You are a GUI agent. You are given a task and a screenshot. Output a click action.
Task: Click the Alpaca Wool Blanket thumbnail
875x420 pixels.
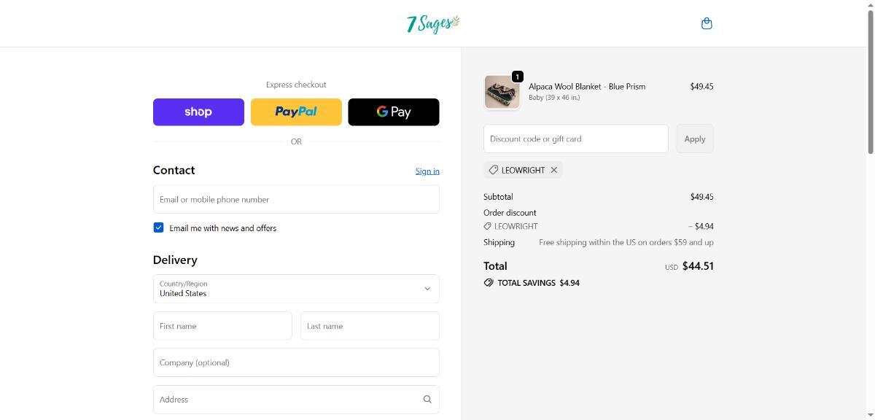pyautogui.click(x=502, y=93)
